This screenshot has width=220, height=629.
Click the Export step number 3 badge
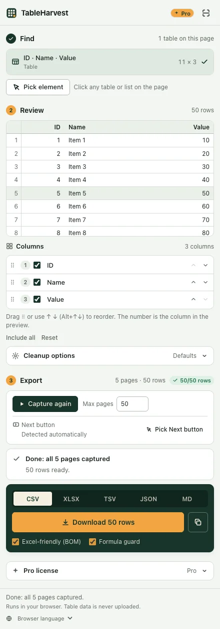point(11,380)
